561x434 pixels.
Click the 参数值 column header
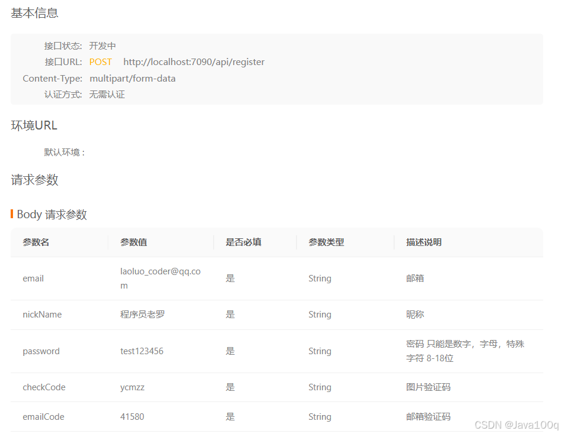(x=134, y=242)
